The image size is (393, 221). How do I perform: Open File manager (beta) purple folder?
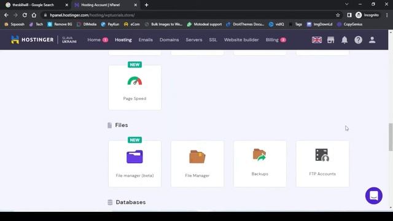(x=134, y=164)
